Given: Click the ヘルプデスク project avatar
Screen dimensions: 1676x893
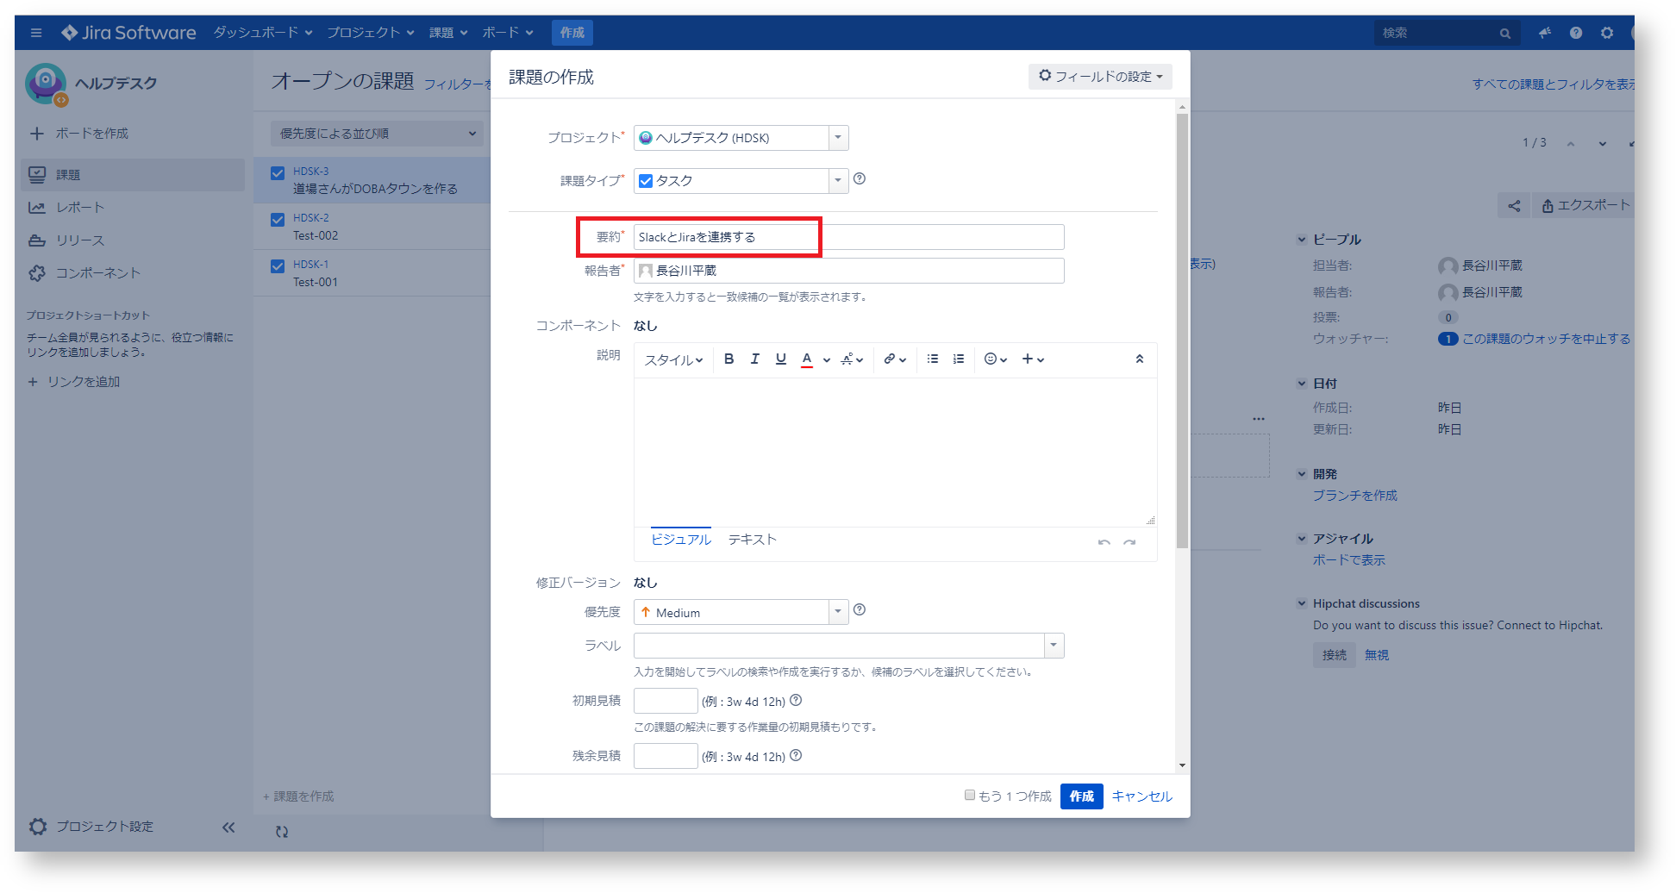Looking at the screenshot, I should [46, 84].
